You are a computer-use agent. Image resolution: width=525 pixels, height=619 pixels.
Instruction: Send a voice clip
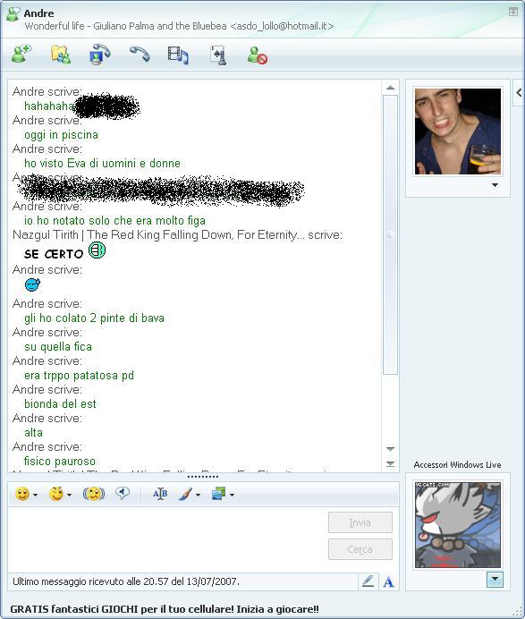(123, 494)
